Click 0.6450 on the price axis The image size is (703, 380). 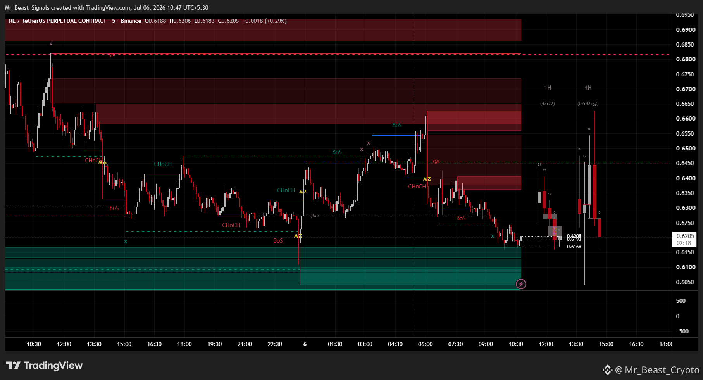tap(685, 163)
